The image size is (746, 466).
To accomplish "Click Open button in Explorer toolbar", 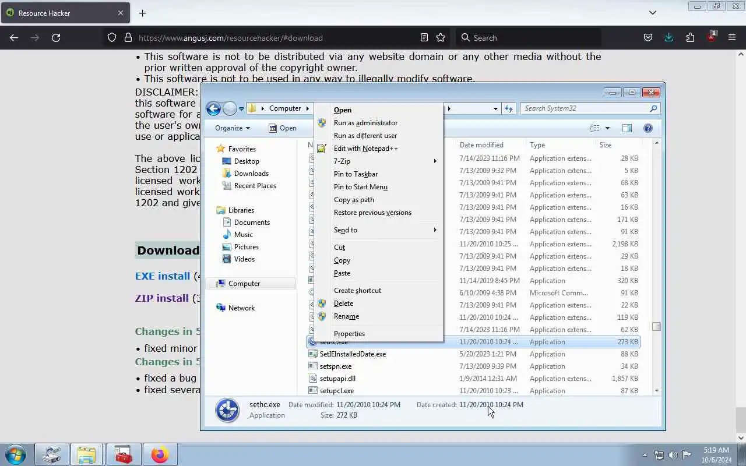I will (x=283, y=128).
